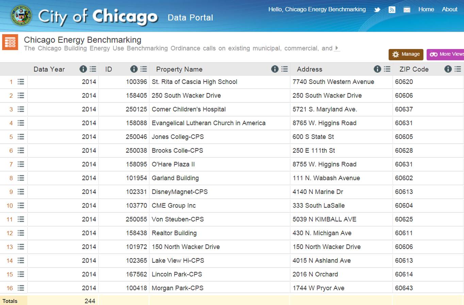The image size is (464, 305).
Task: Open row menu for Garland Building row
Action: 21,178
